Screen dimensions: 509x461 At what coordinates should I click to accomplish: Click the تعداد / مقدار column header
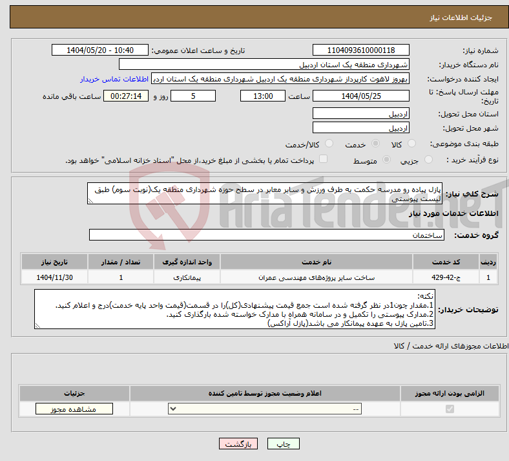(x=121, y=262)
